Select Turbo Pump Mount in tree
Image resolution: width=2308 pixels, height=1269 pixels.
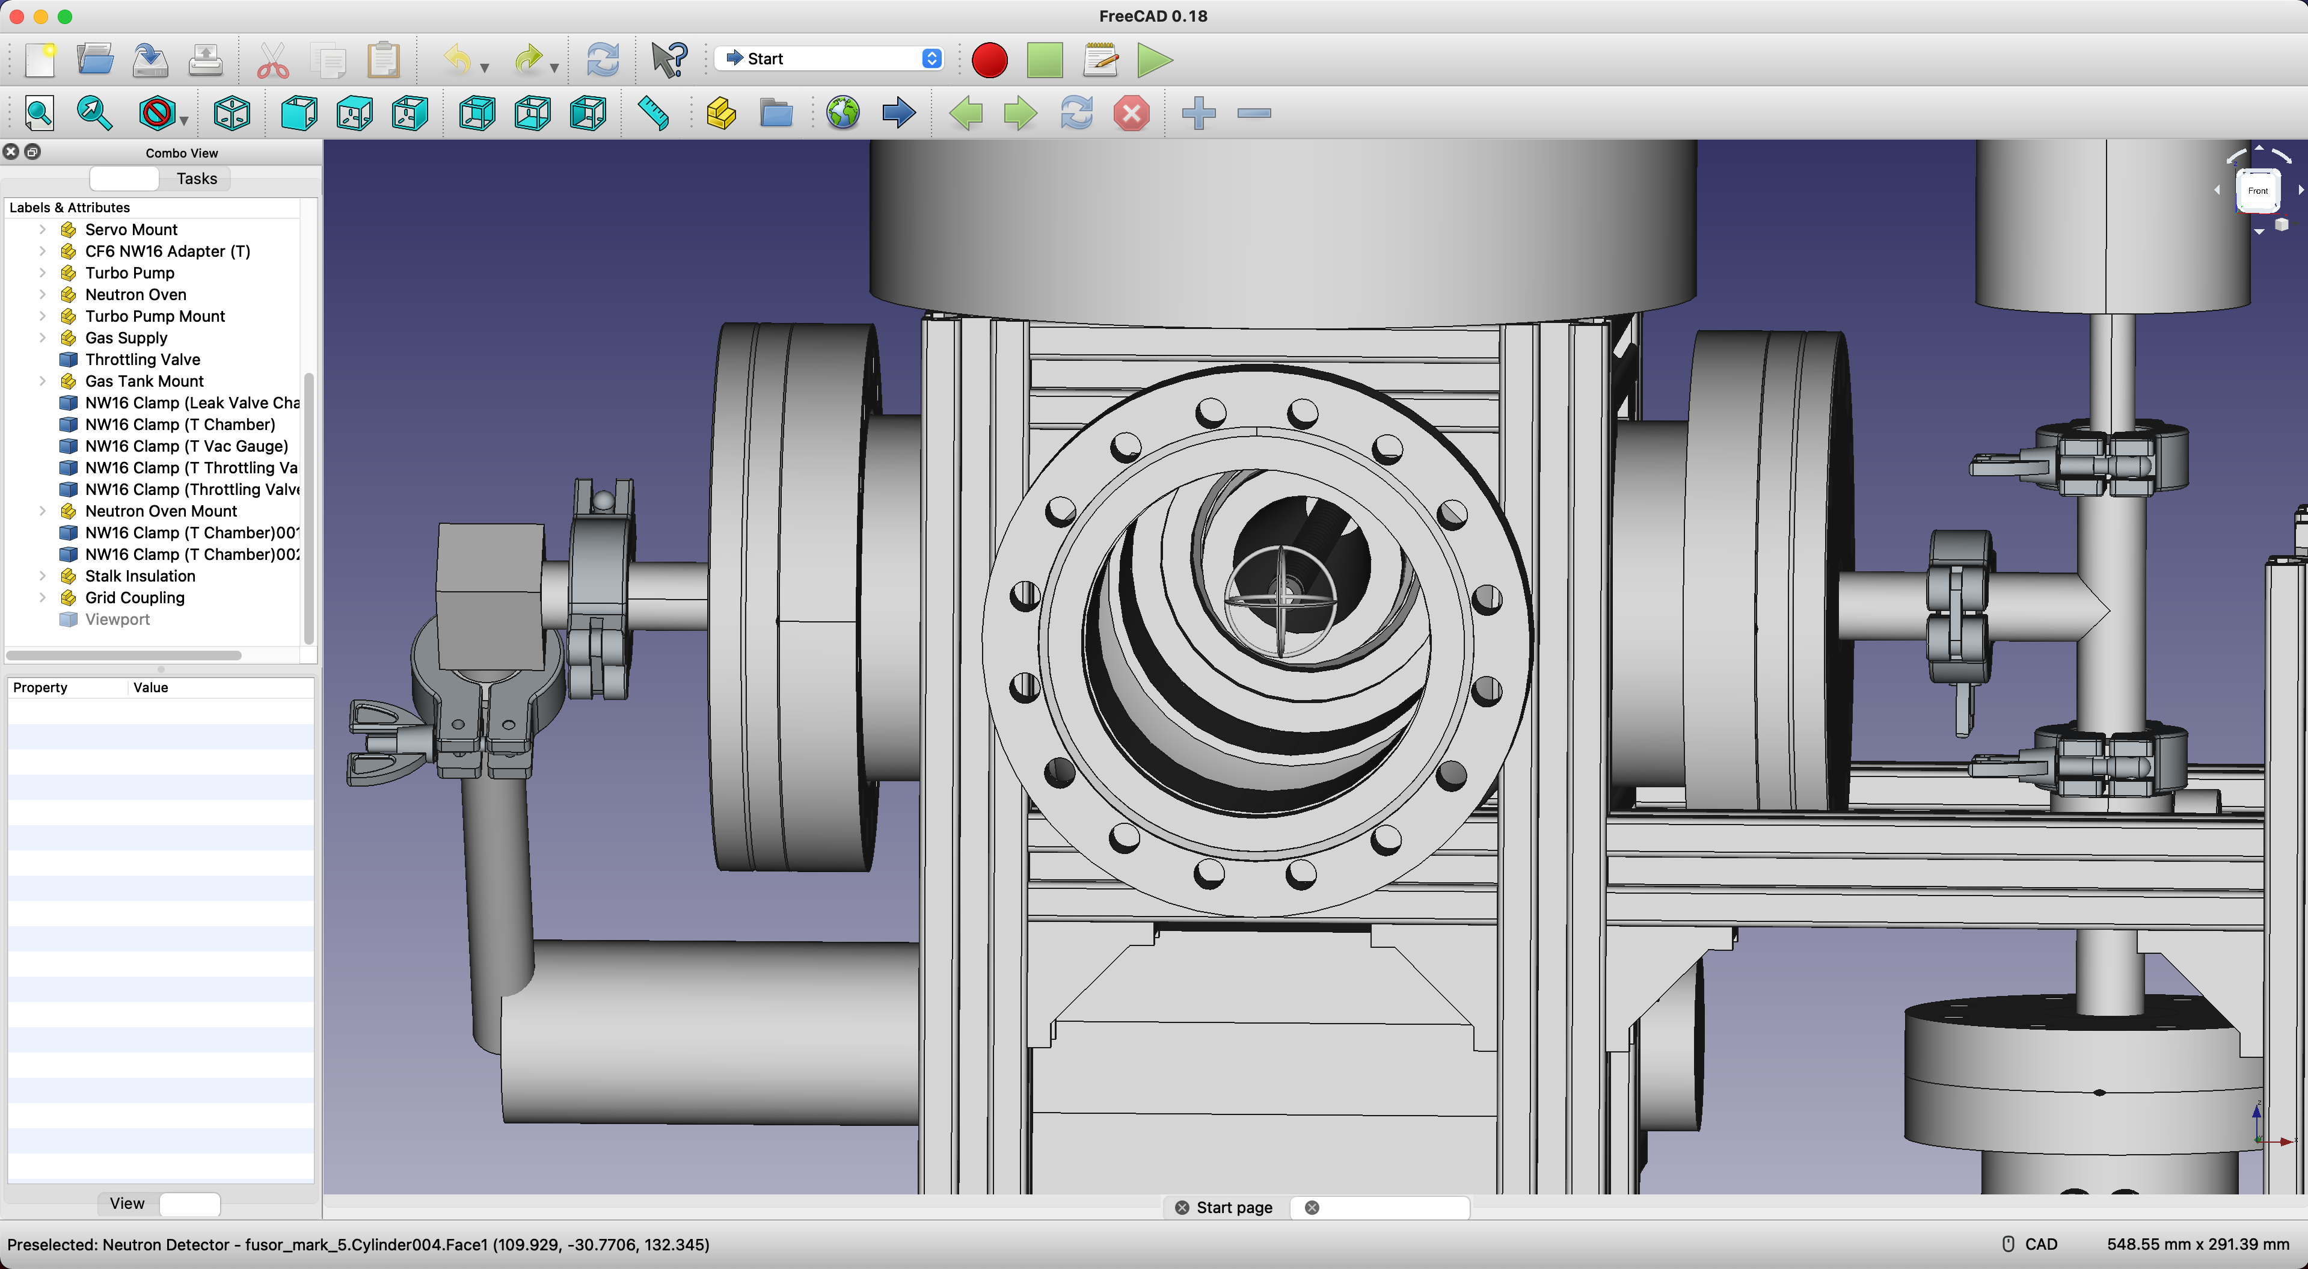tap(155, 316)
